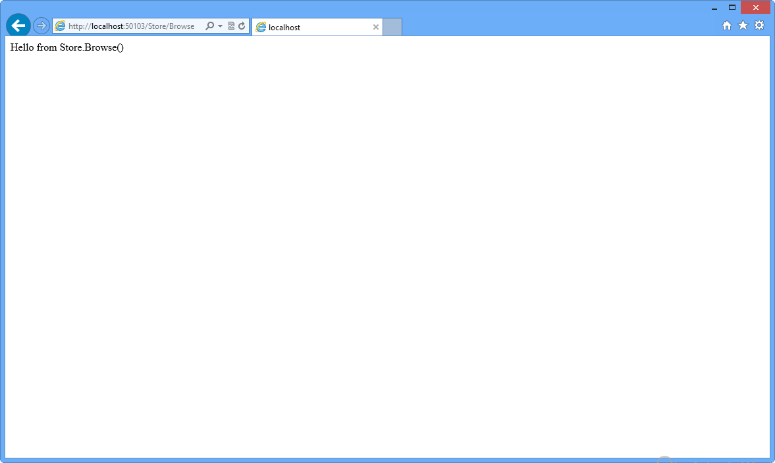Open a new browser tab
Image resolution: width=775 pixels, height=463 pixels.
point(392,26)
